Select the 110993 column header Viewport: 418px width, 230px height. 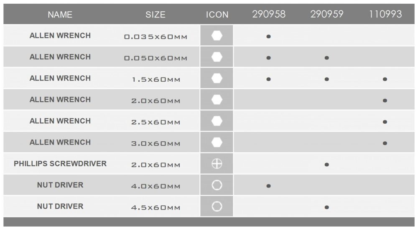[385, 14]
